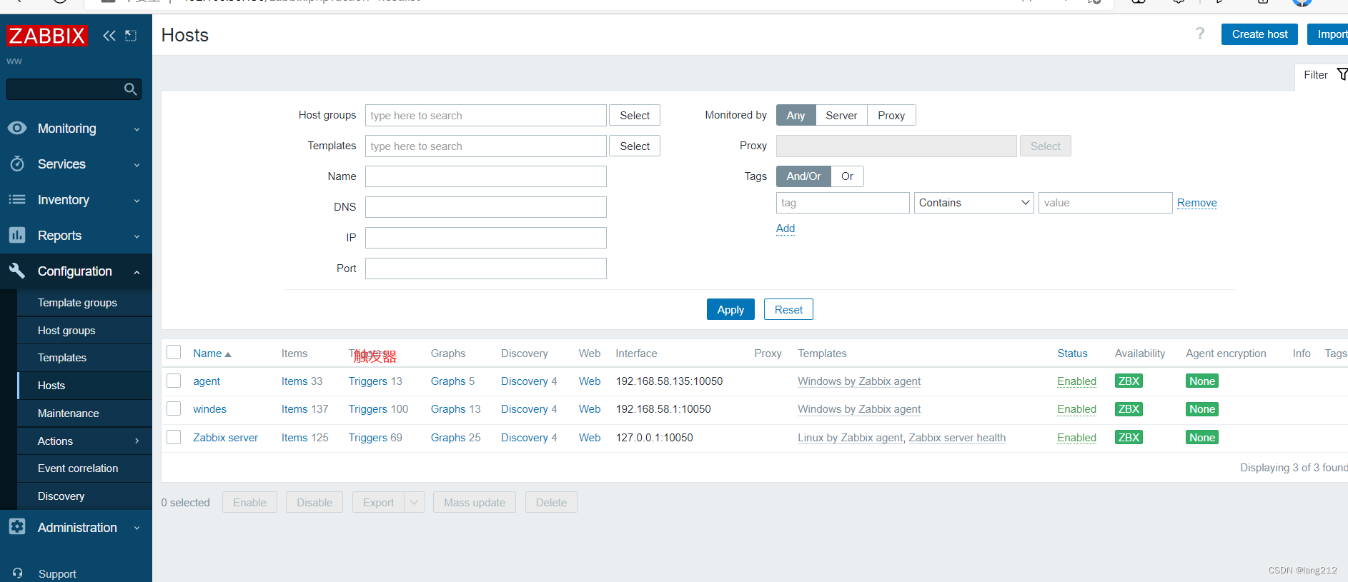Select Or tags mode
1348x582 pixels.
click(847, 176)
